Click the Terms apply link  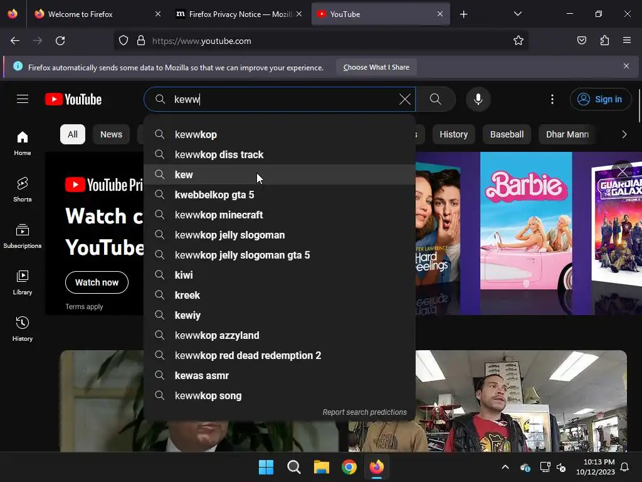pyautogui.click(x=85, y=306)
